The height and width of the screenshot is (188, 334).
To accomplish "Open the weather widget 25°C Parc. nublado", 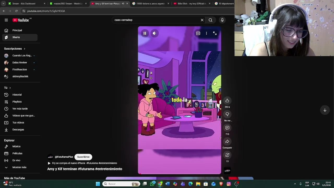I will (x=13, y=184).
